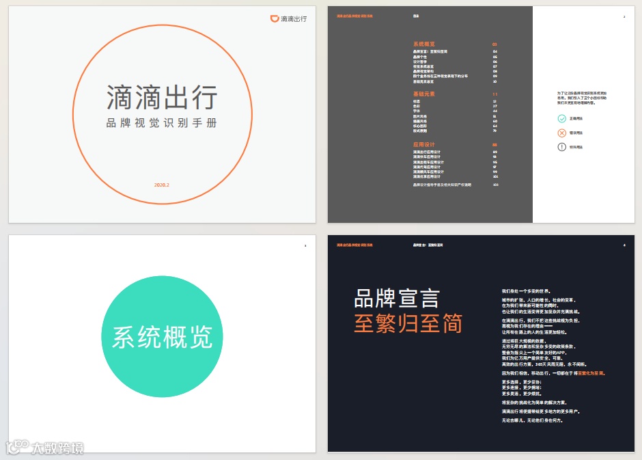Viewport: 642px width, 460px height.
Task: Click the 系统概览 heading in contents list
Action: click(423, 44)
